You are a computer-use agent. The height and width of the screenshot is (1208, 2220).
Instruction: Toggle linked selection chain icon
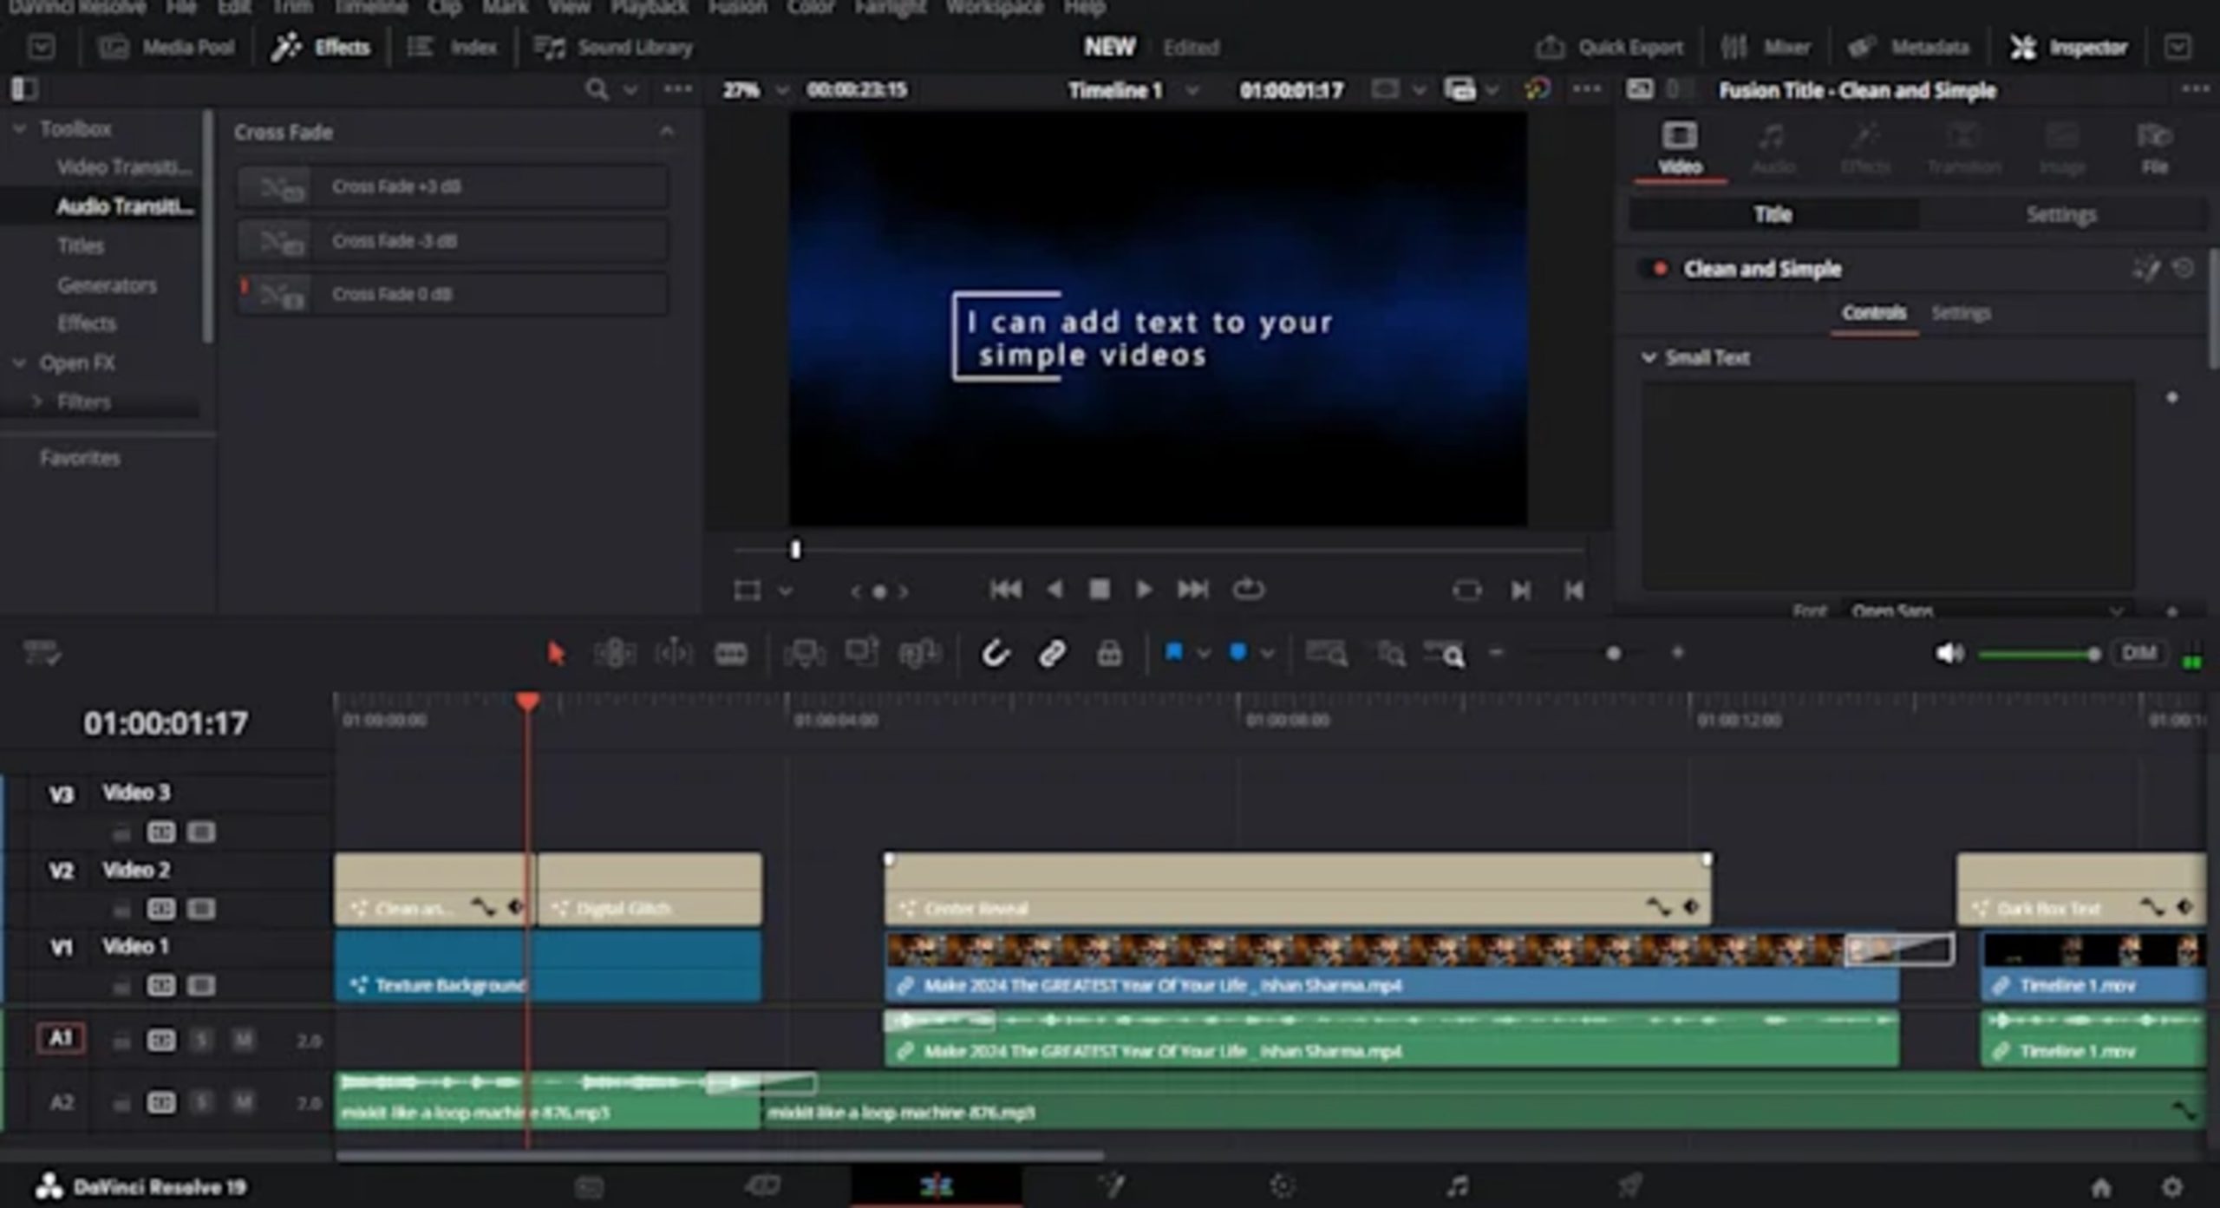(1053, 653)
